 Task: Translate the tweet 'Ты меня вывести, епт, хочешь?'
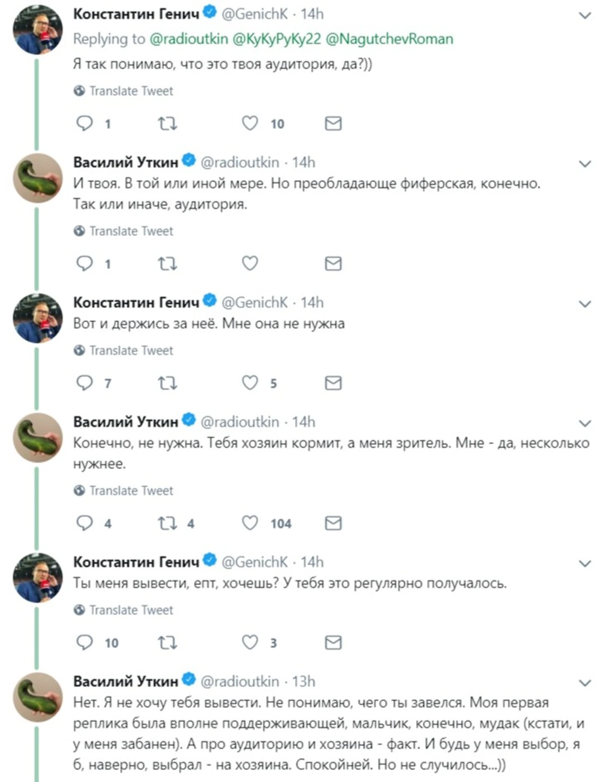pos(131,610)
